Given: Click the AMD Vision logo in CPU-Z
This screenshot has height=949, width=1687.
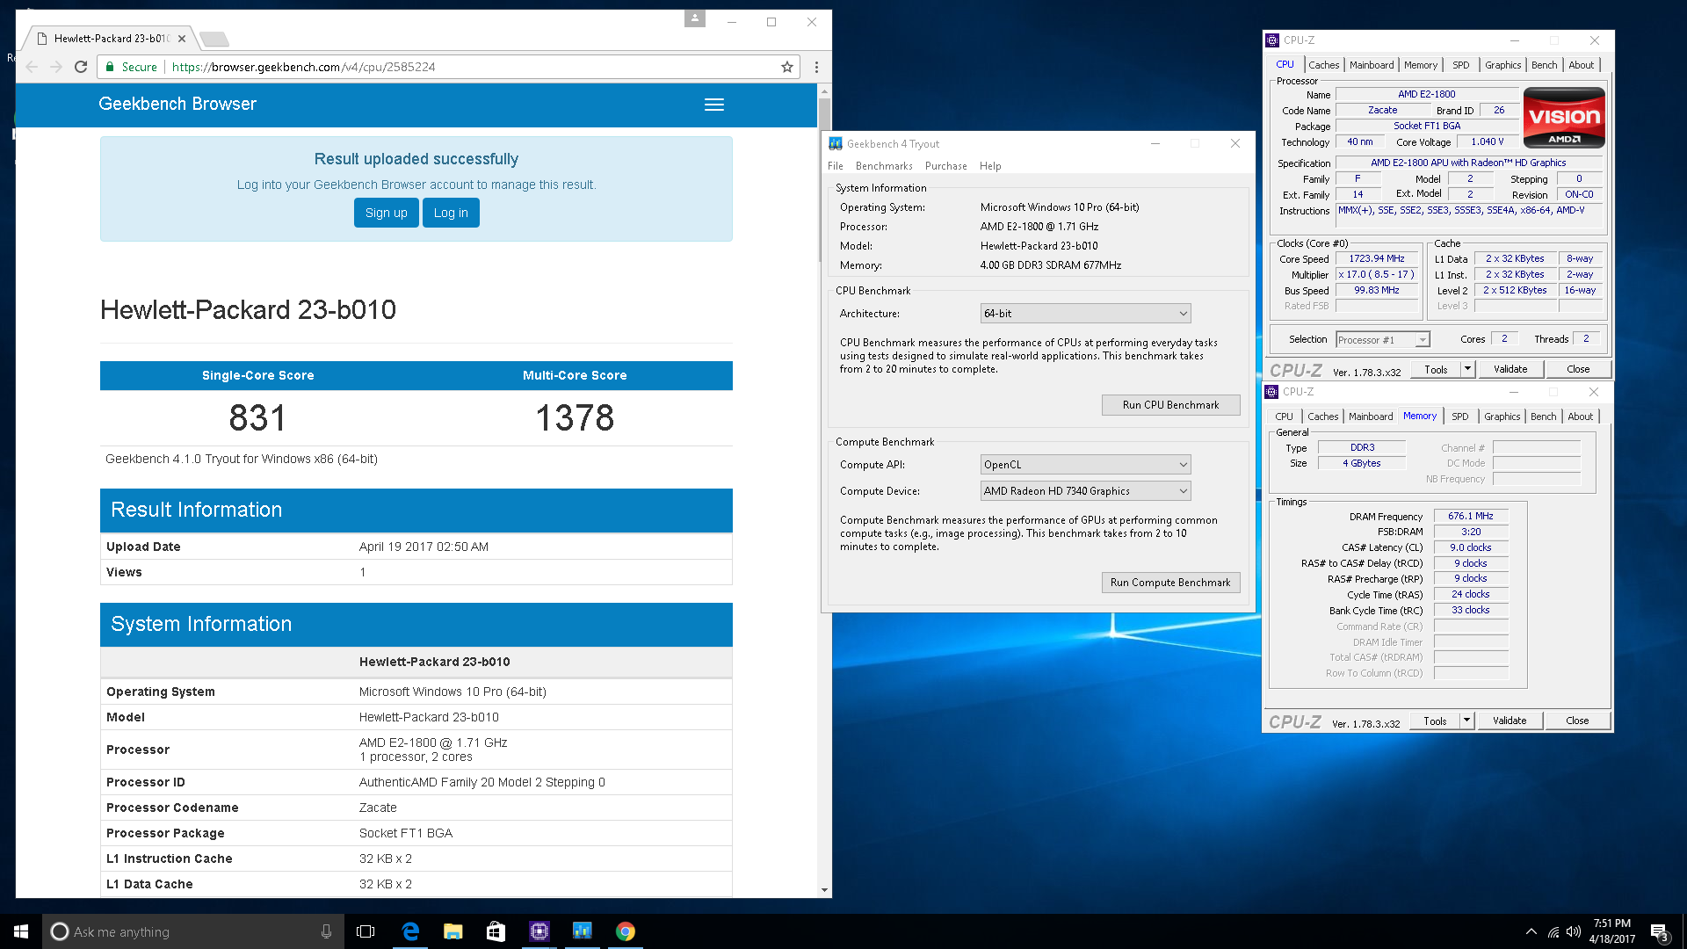Looking at the screenshot, I should [x=1564, y=117].
